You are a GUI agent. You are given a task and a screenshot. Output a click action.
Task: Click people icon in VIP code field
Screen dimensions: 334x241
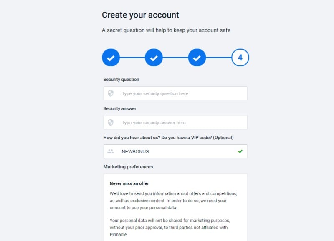(111, 151)
